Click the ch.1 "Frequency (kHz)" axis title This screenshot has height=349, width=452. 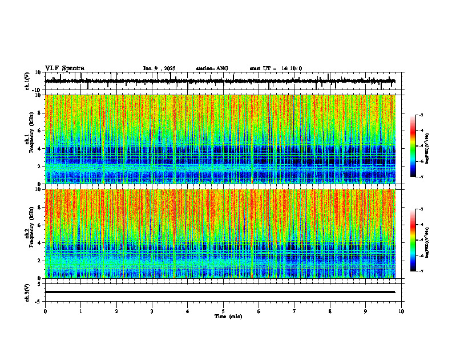[31, 132]
